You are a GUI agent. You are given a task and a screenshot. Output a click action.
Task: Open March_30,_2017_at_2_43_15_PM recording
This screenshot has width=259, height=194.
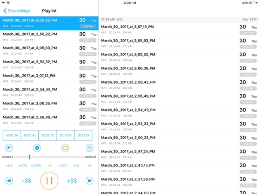tap(179, 168)
